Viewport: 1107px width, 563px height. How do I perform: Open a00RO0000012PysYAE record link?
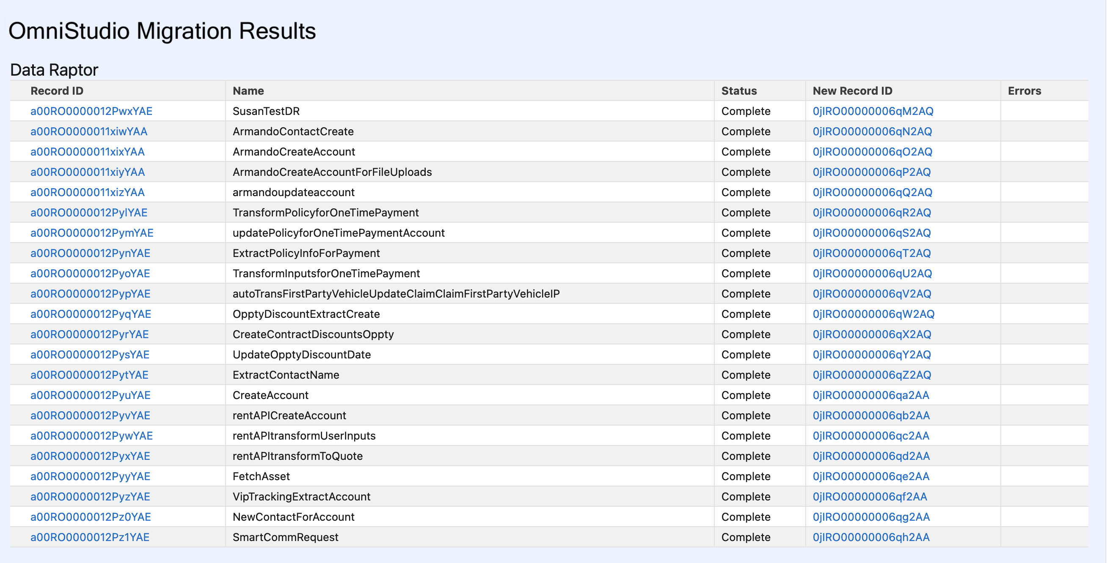[x=90, y=355]
